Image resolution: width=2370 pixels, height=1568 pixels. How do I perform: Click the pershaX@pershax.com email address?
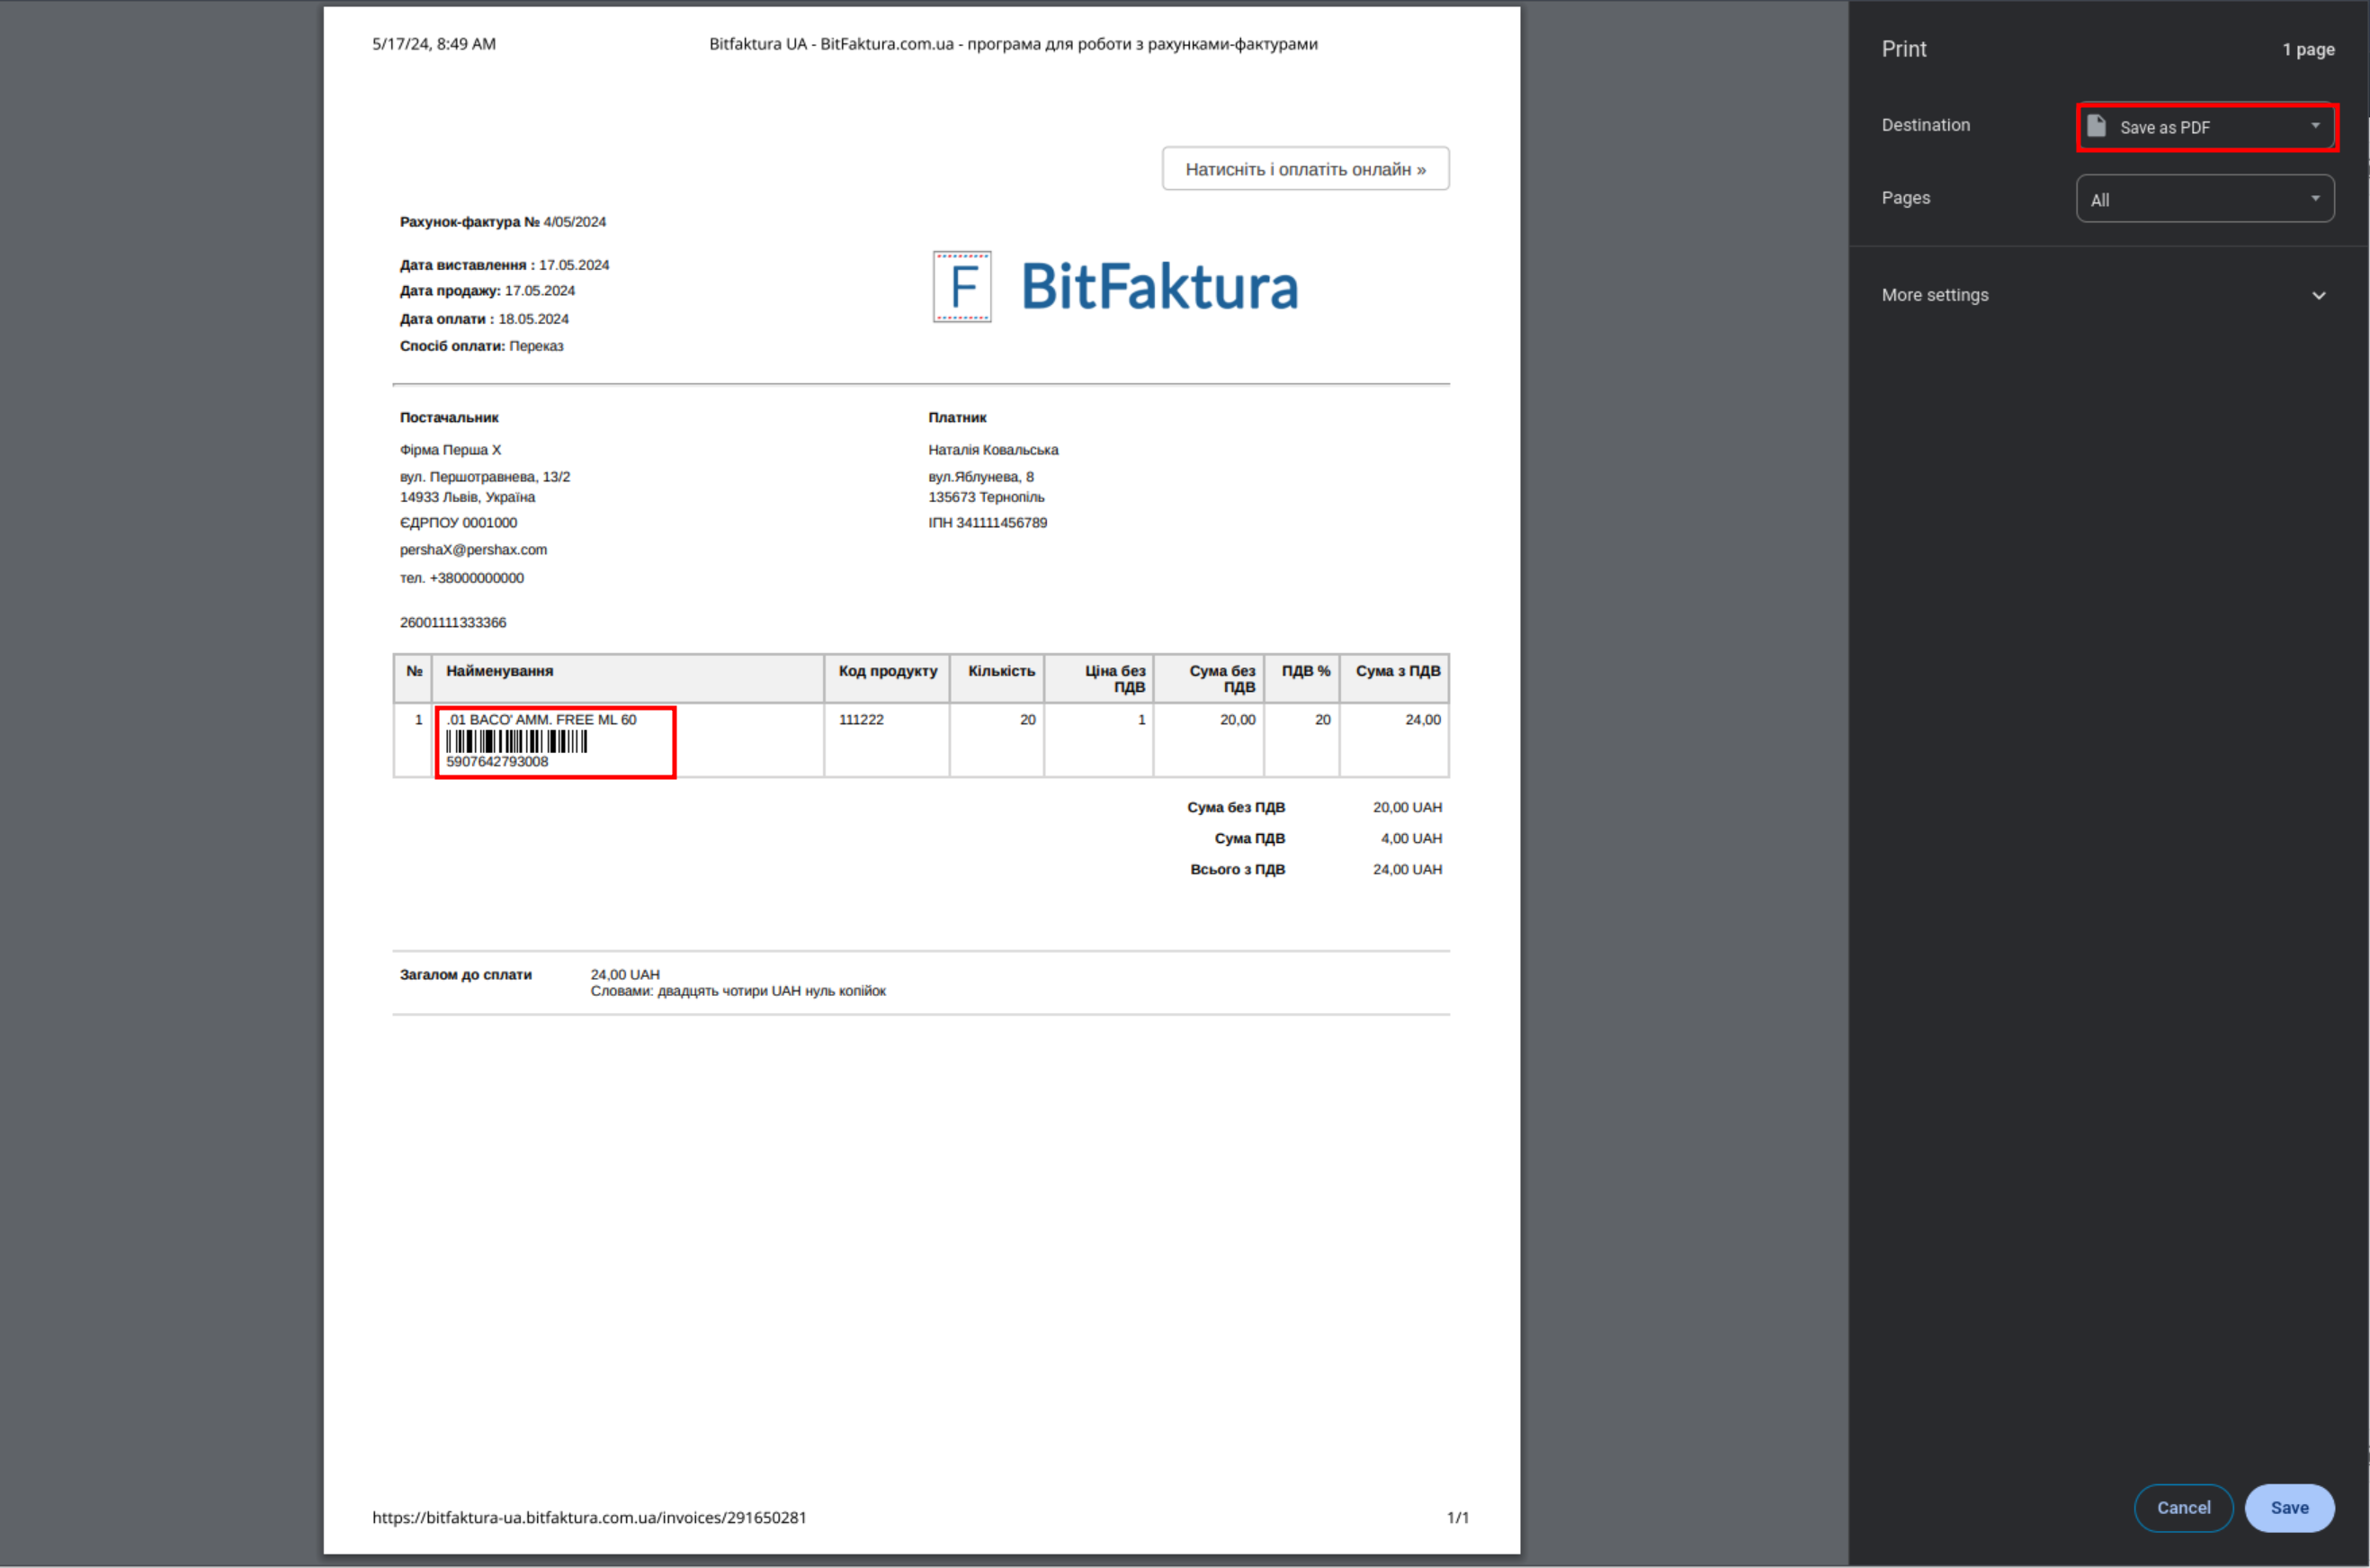(473, 550)
